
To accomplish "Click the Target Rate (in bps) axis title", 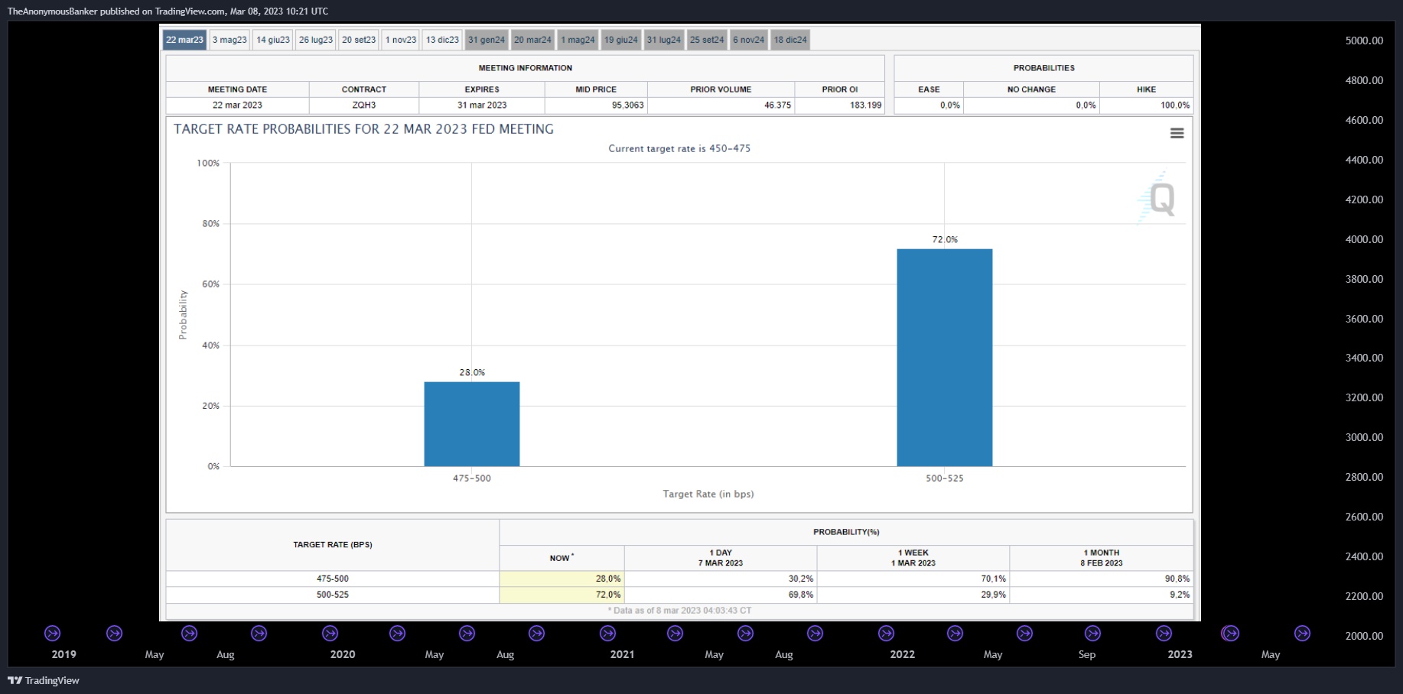I will pos(708,494).
